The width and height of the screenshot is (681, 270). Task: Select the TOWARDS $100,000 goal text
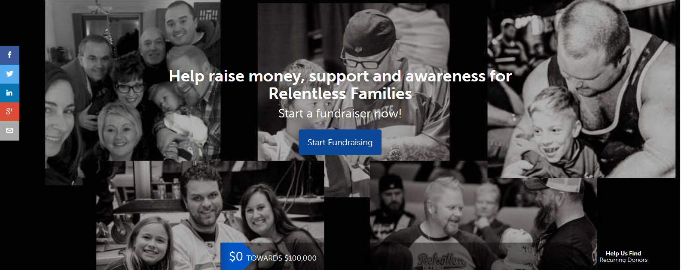[x=281, y=258]
